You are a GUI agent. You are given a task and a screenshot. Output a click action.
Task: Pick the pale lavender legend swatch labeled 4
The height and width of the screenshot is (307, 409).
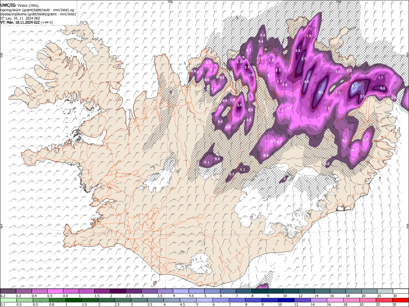pyautogui.click(x=181, y=291)
